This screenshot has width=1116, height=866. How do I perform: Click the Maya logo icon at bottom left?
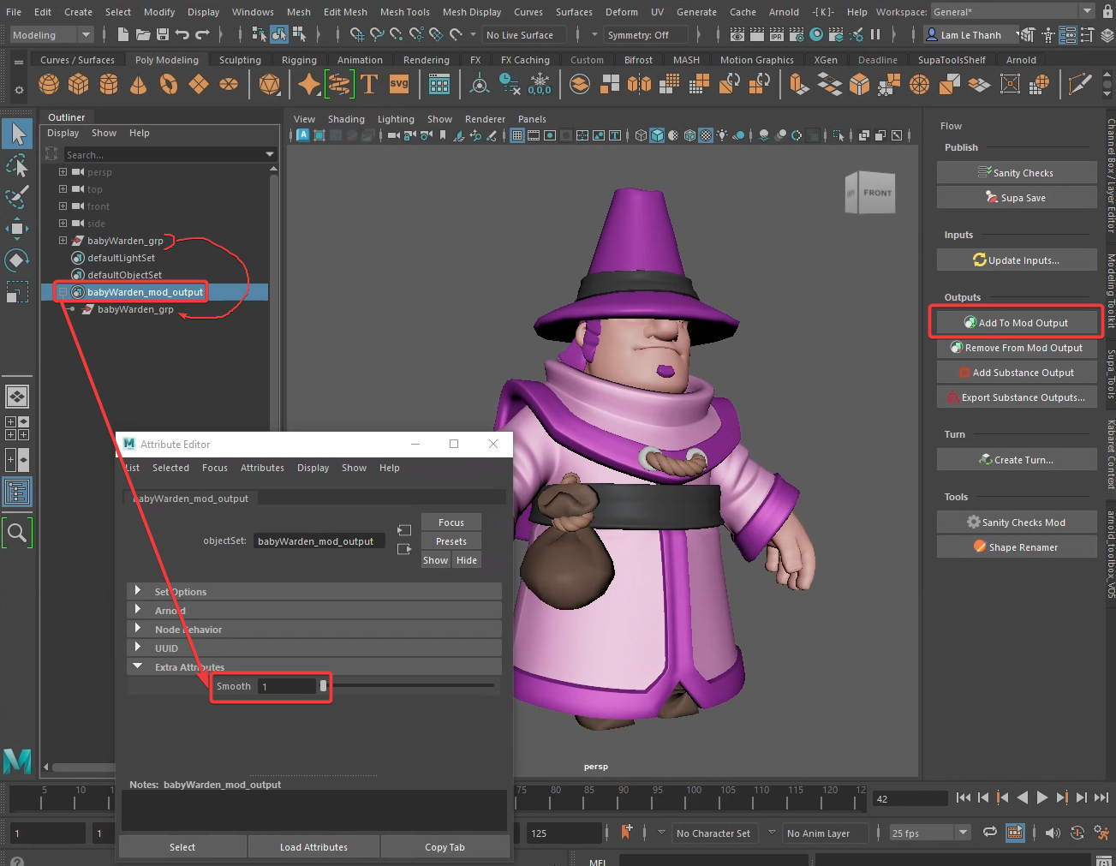point(17,761)
